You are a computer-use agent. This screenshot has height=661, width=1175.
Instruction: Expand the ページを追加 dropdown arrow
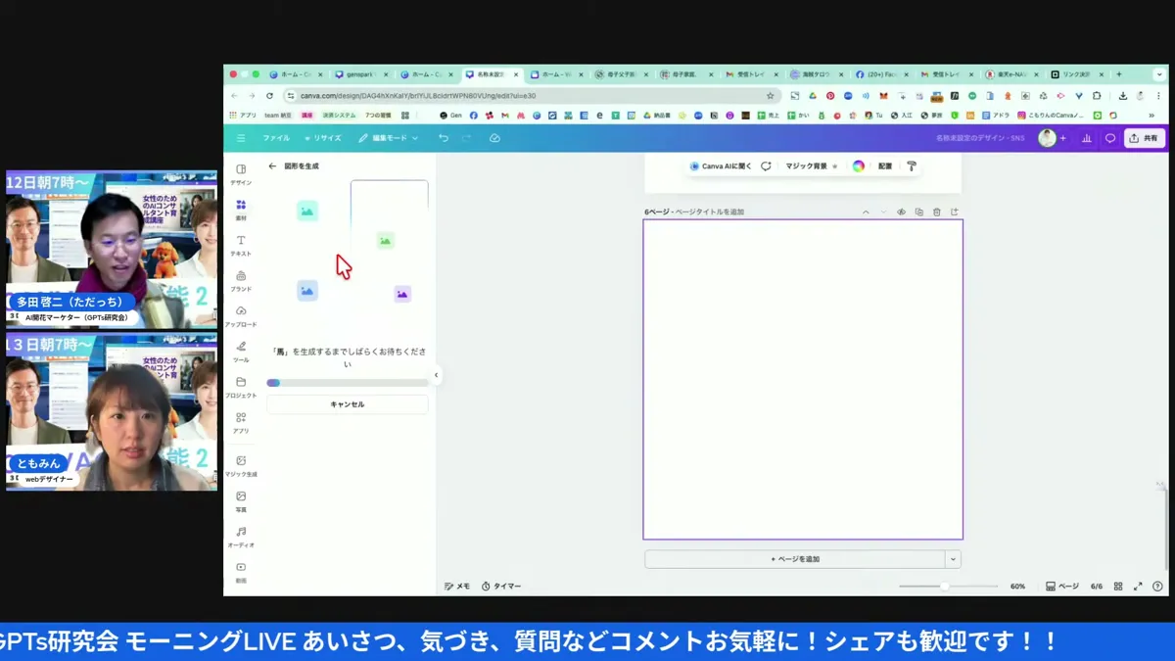tap(953, 559)
